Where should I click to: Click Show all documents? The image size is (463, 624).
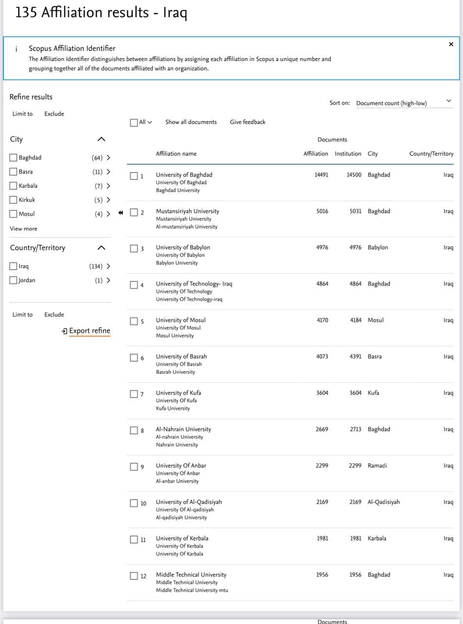coord(191,122)
